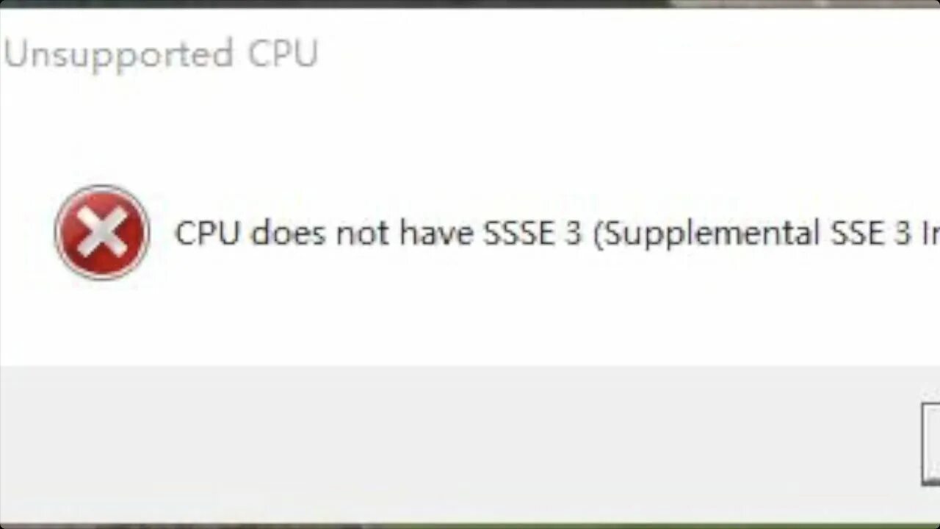Screen dimensions: 940x529
Task: Select the "Unsupported" word in dialog title
Action: 118,55
